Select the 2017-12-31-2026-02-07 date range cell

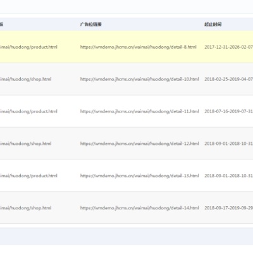[228, 47]
